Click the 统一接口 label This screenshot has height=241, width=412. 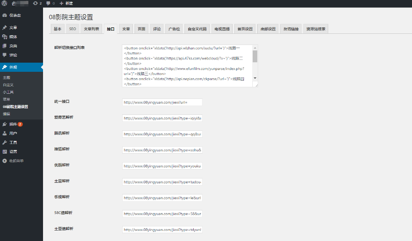(62, 102)
